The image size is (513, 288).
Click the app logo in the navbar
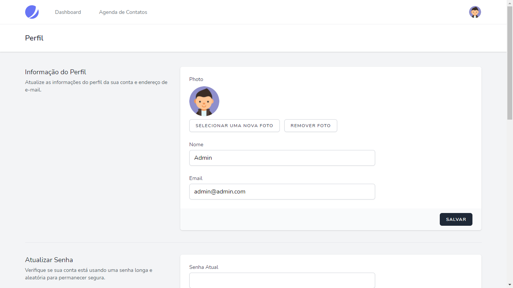click(x=32, y=12)
